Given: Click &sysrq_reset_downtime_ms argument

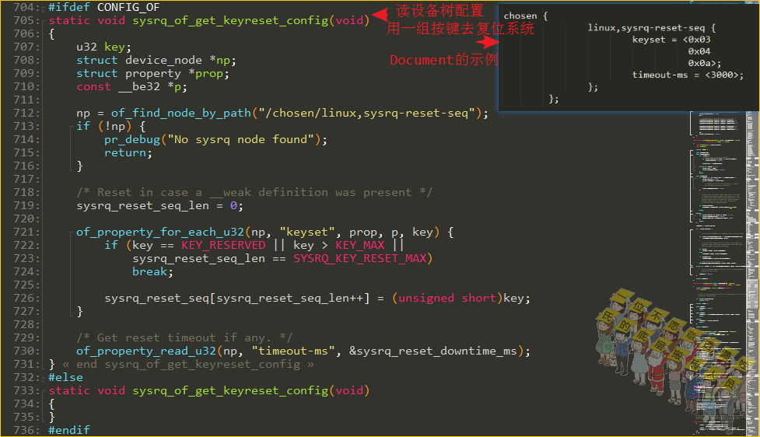Looking at the screenshot, I should point(433,351).
